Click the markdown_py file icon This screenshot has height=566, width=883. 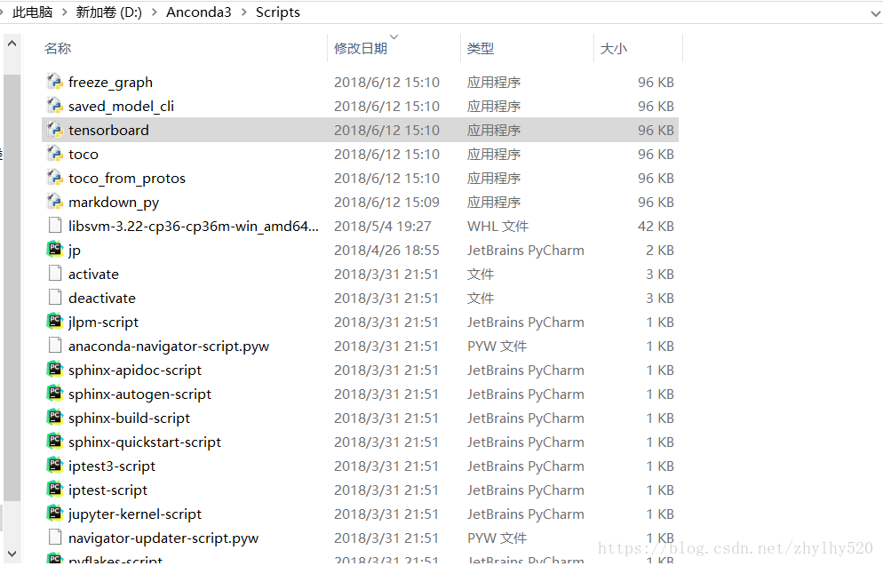pyautogui.click(x=54, y=202)
